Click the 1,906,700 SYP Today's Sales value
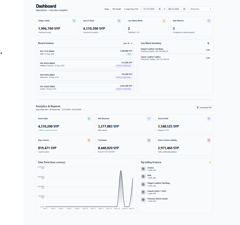This screenshot has height=225, width=240. click(49, 29)
